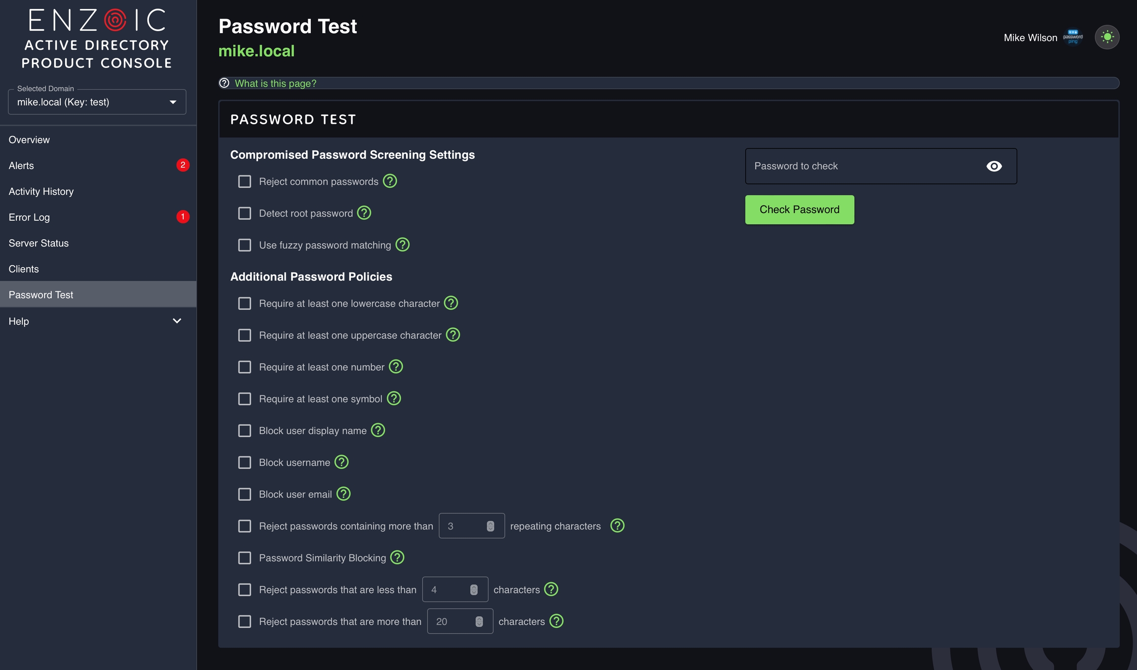The image size is (1137, 670).
Task: Click the Mike Wilson user profile
Action: (x=1030, y=37)
